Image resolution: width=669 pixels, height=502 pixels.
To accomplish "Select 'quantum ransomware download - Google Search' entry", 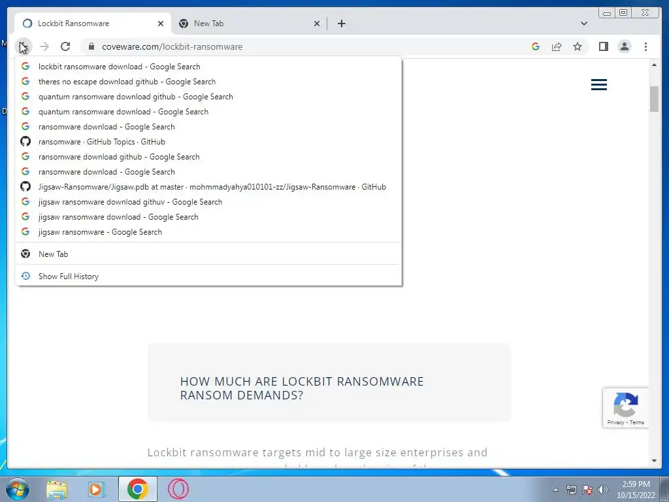I will (208, 111).
